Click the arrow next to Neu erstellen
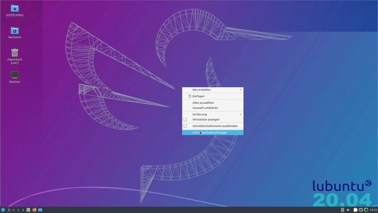 click(240, 89)
